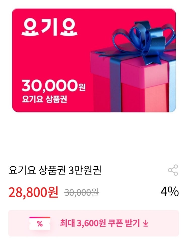The height and width of the screenshot is (241, 187).
Task: Click the small 원 beside 30,000 on card
Action: click(82, 87)
